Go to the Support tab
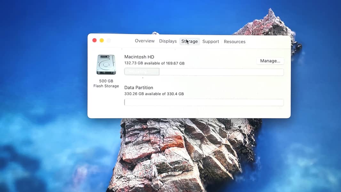The image size is (341, 192). (210, 42)
